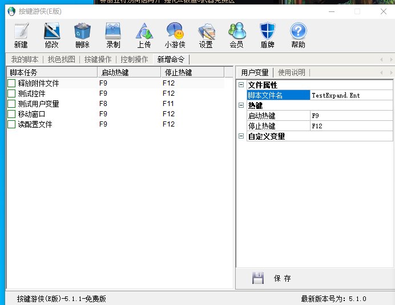Select the 读配置文件 script name
The width and height of the screenshot is (395, 305).
pos(35,125)
